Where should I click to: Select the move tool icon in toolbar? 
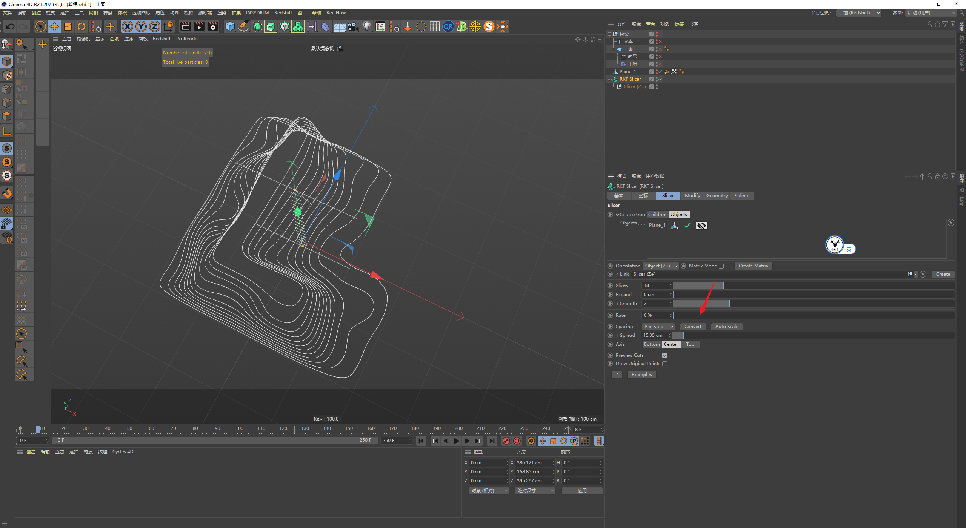point(54,27)
